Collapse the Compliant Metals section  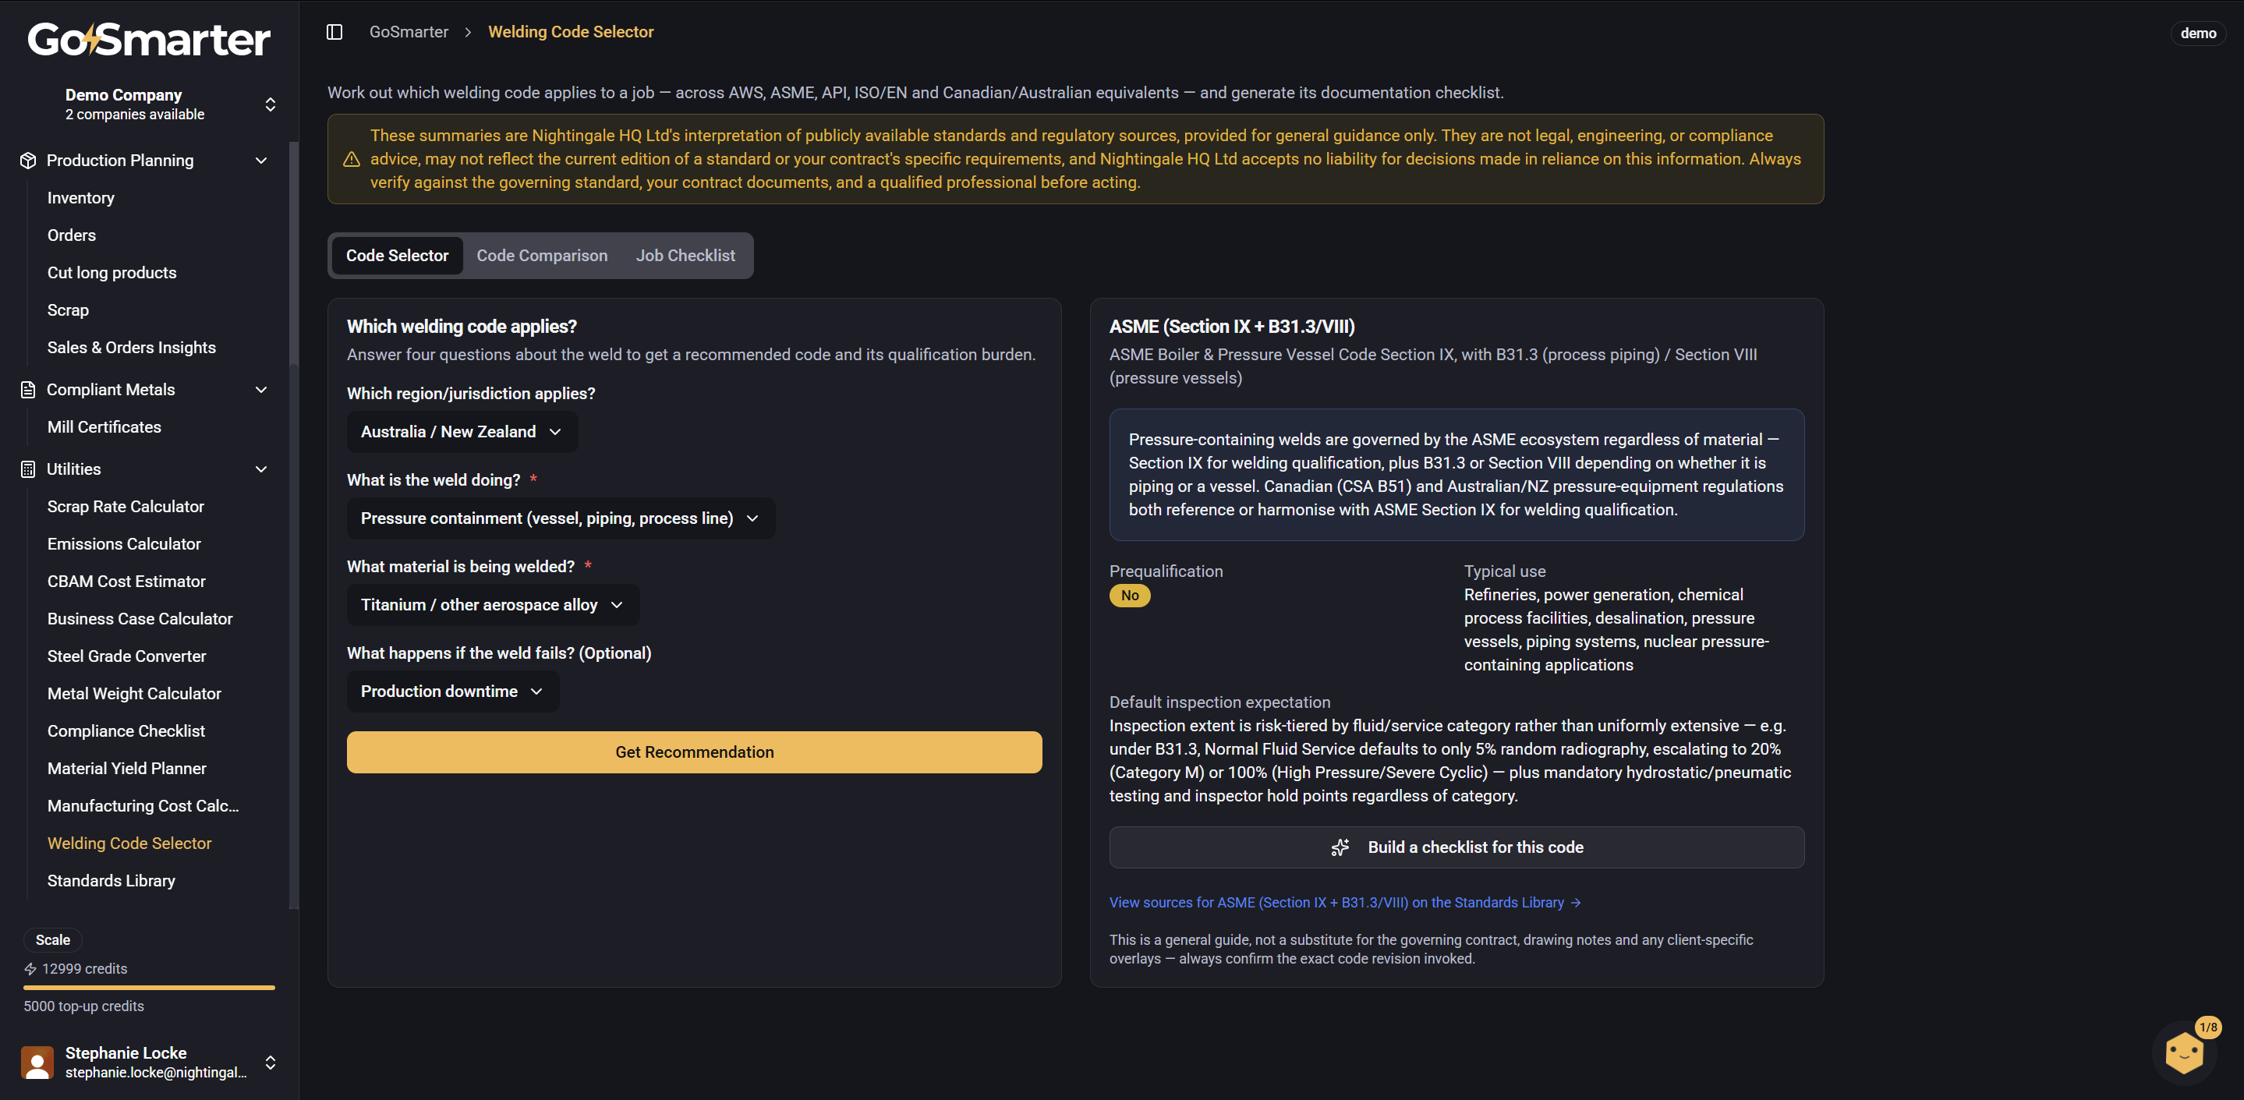tap(261, 389)
